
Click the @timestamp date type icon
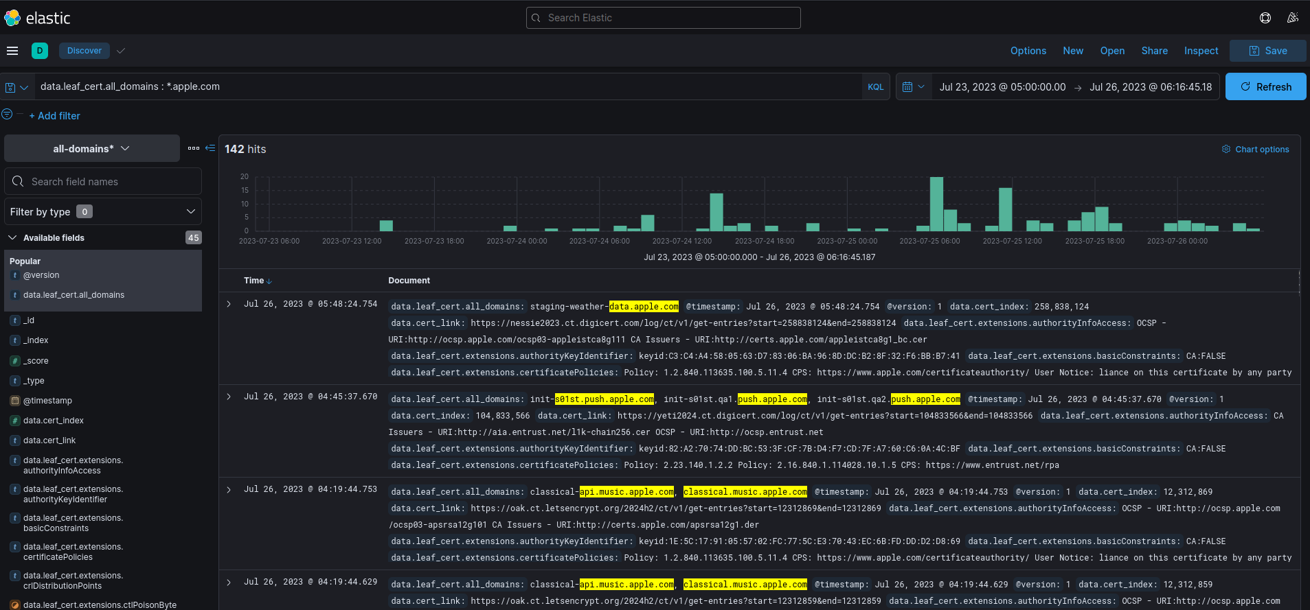pos(15,401)
